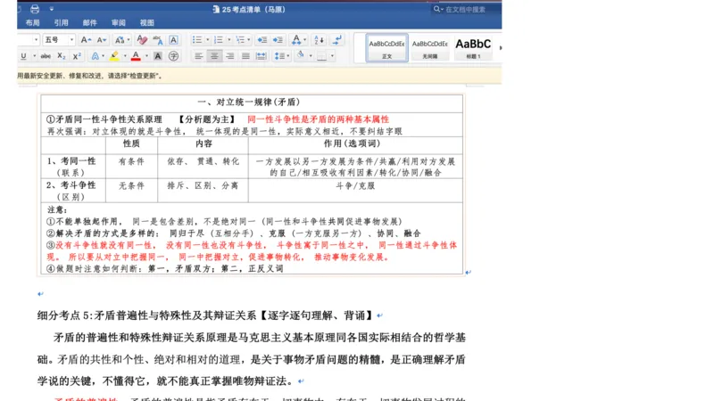Expand the styles gallery arrow
The image size is (714, 401).
500,48
